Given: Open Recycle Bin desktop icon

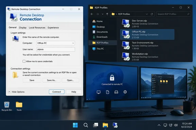Looking at the screenshot, I should click(x=6, y=106).
